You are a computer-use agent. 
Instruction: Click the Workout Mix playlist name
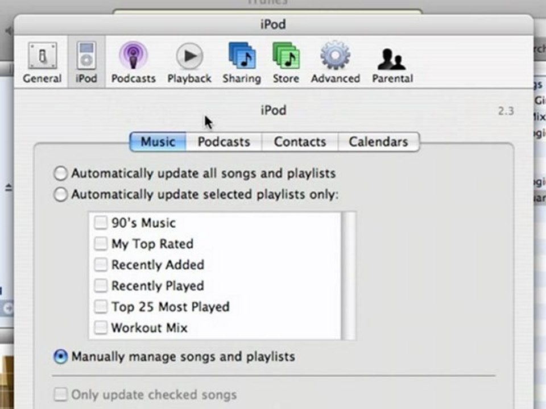pos(149,328)
